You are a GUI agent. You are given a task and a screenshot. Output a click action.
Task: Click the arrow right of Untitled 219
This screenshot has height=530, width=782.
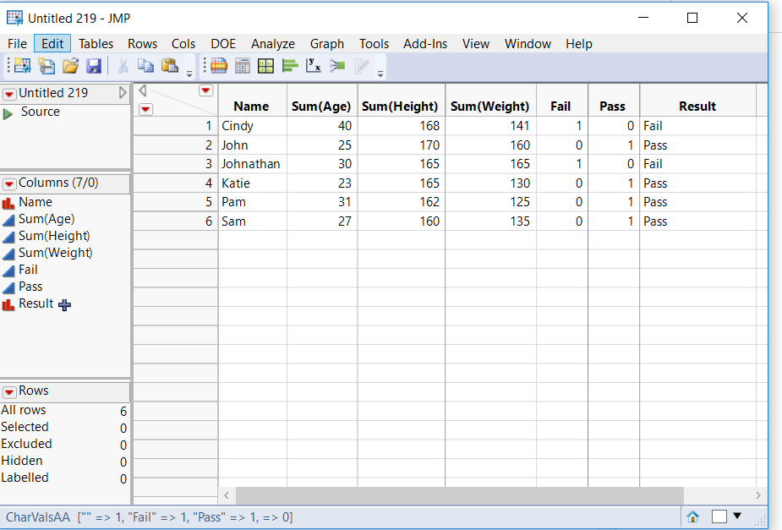(123, 93)
